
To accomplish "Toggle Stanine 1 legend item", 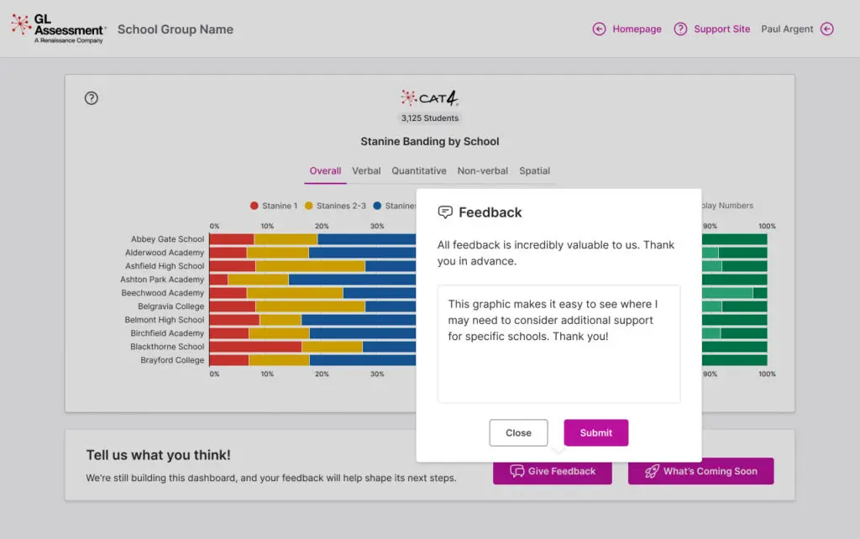I will tap(274, 206).
